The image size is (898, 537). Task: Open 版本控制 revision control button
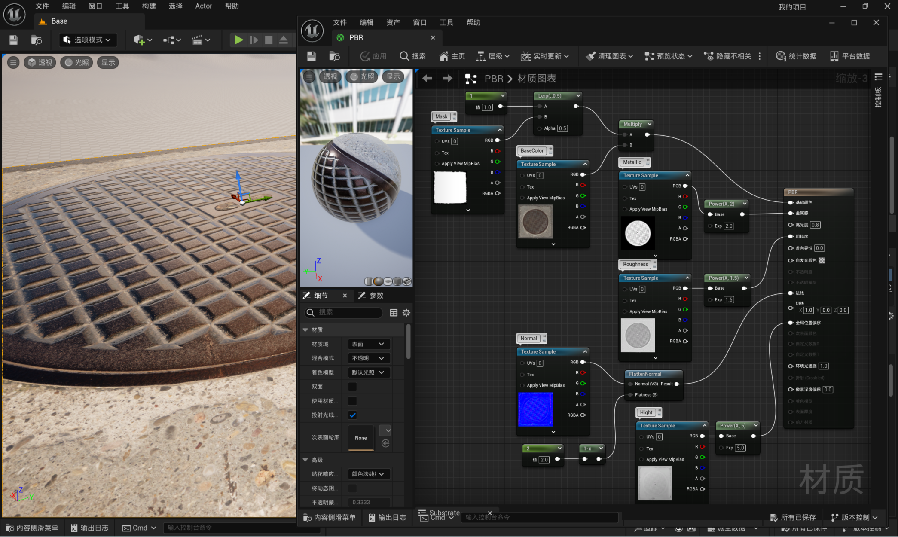coord(854,517)
